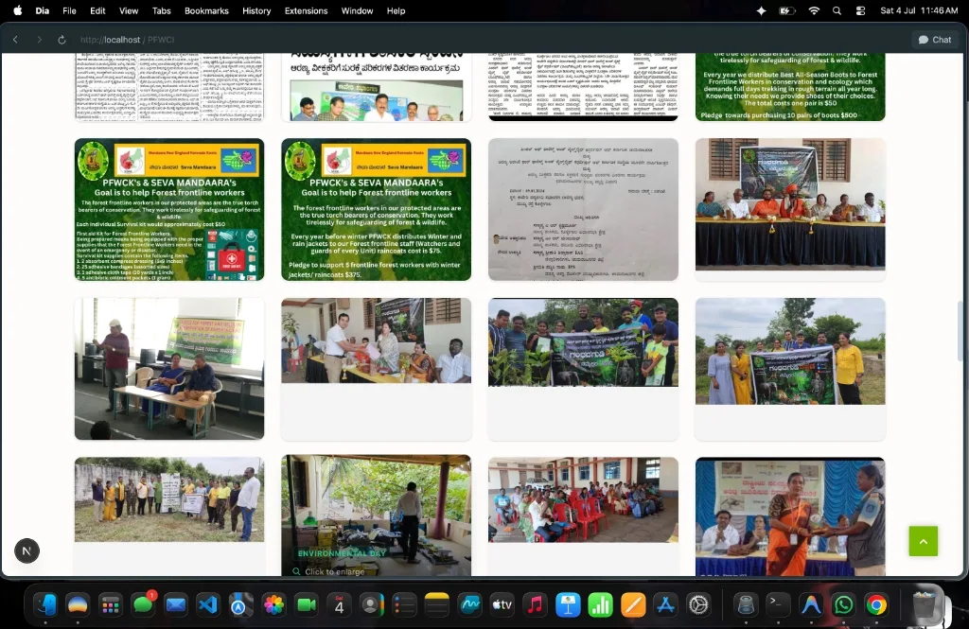
Task: Click the battery status icon
Action: (x=786, y=10)
